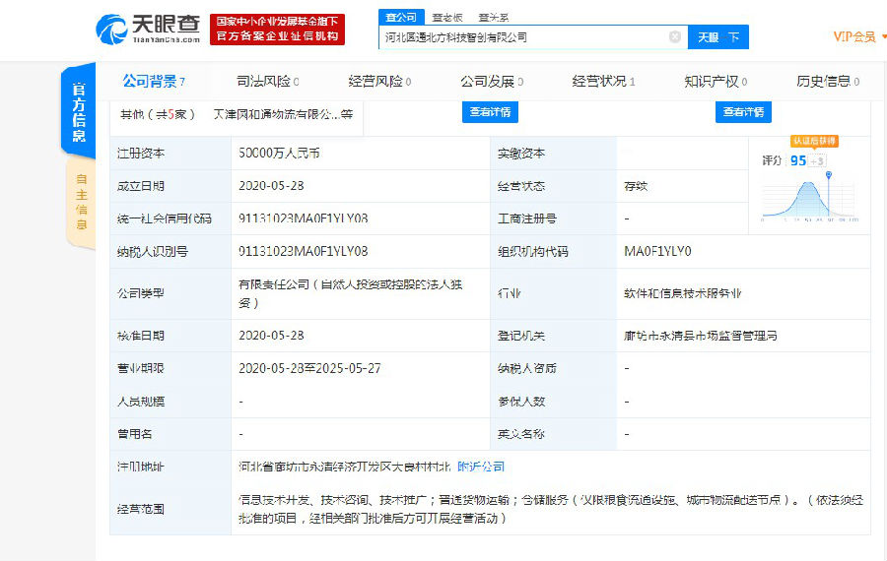Click the 工商注册号 label cell
887x561 pixels.
553,218
